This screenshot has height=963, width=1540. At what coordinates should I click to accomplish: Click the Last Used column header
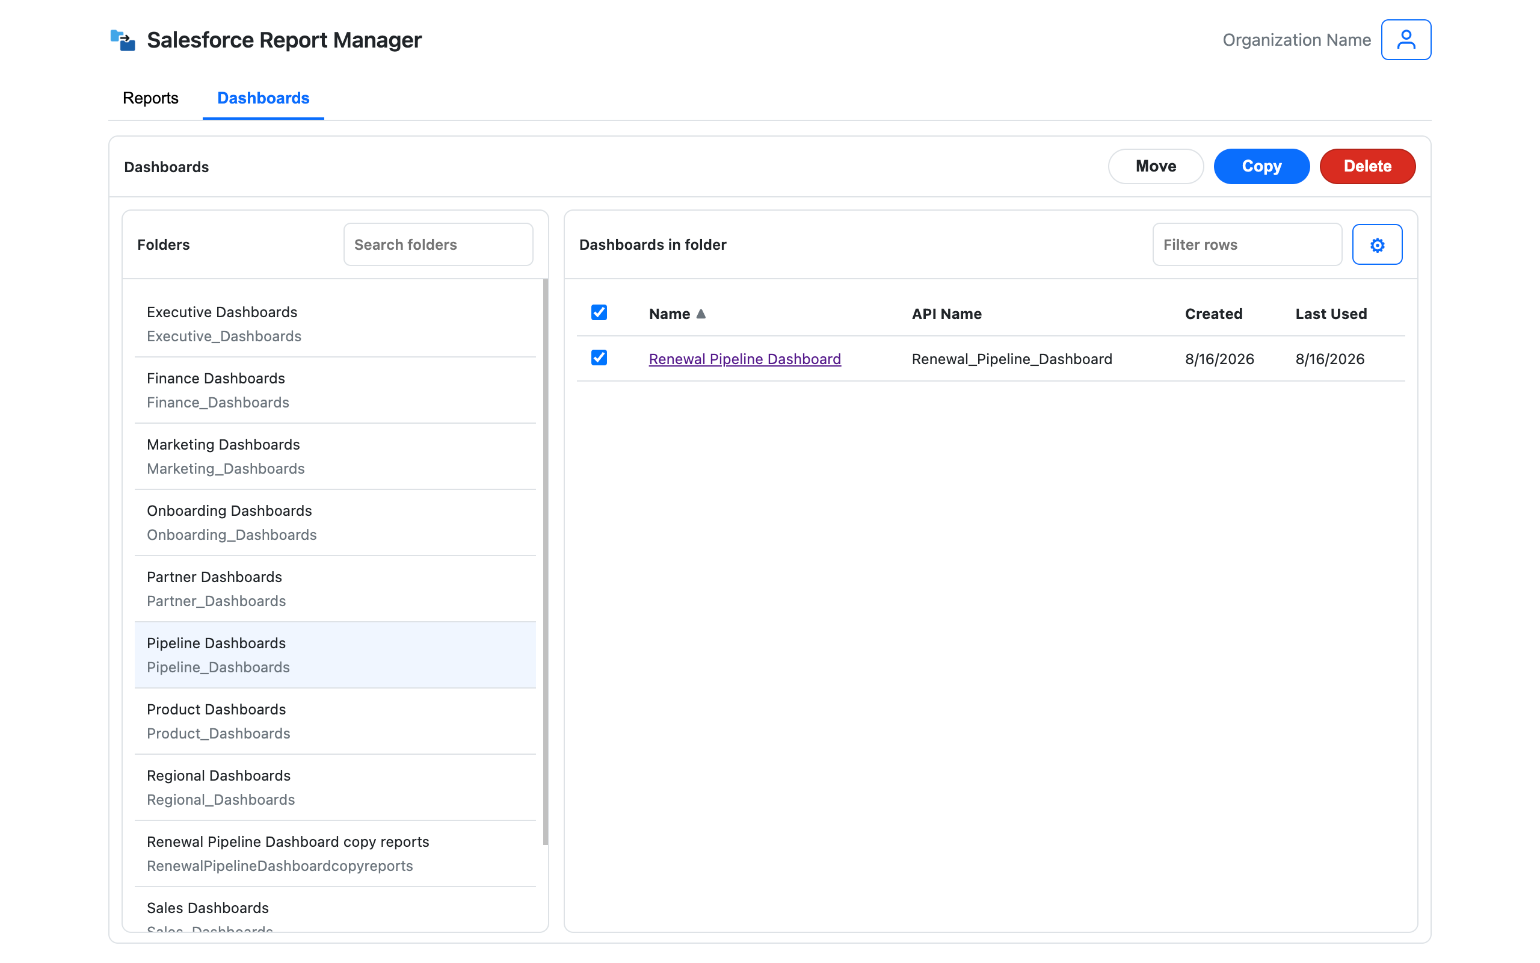1331,314
